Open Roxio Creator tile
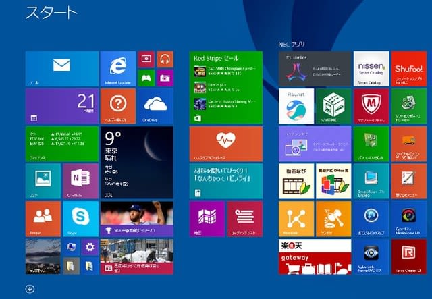432x299 pixels. pyautogui.click(x=409, y=256)
